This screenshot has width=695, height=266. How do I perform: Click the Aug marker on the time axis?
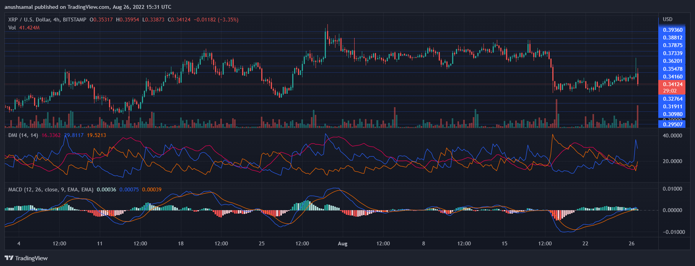click(x=343, y=244)
